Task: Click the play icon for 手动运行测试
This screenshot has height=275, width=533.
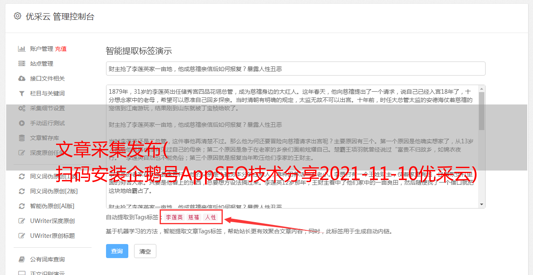Action: pos(22,123)
